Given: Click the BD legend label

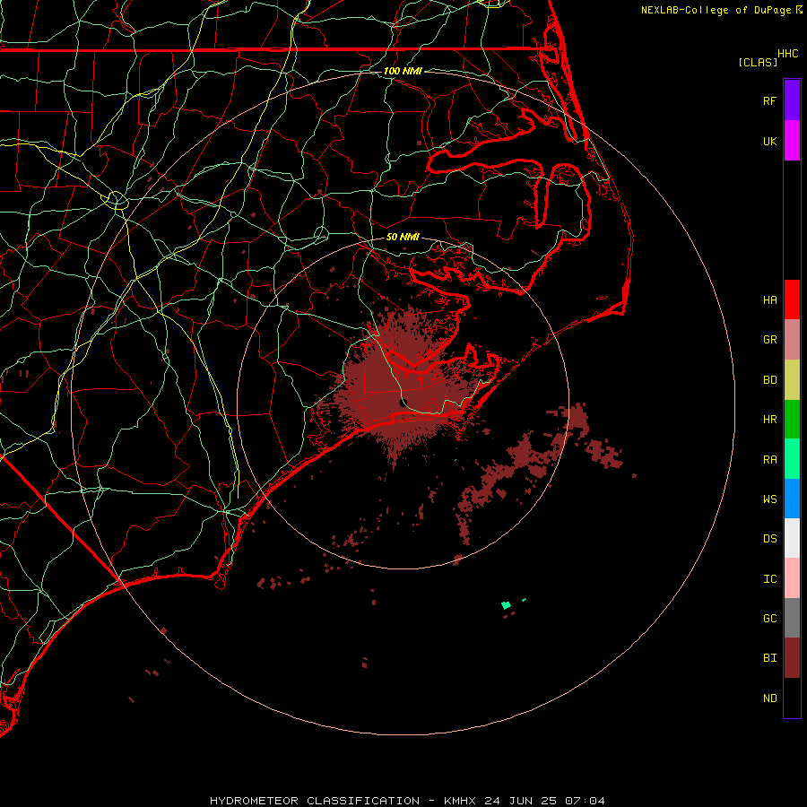Looking at the screenshot, I should [769, 380].
